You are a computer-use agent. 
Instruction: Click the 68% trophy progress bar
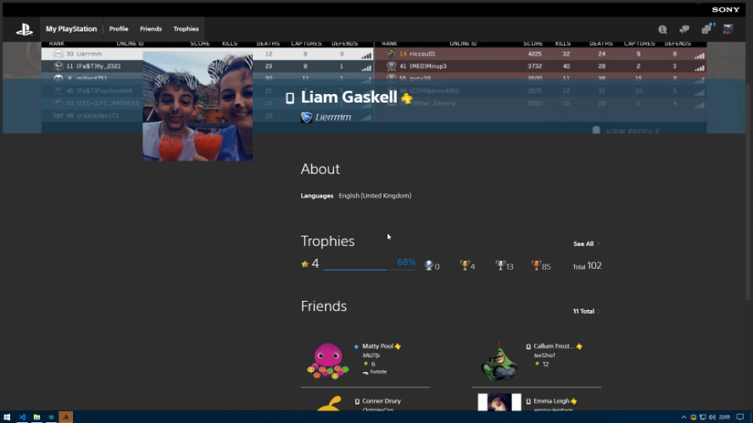click(x=370, y=270)
